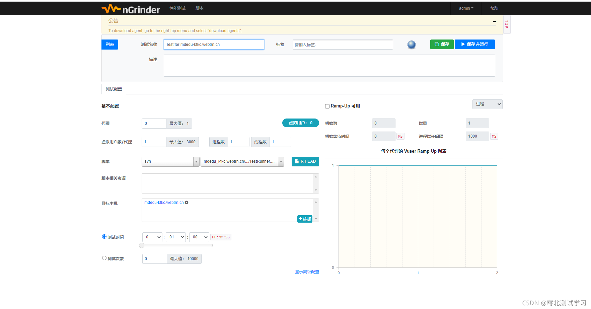Click into the 描述 description textarea
Screen dimensions: 591x309
[x=329, y=66]
